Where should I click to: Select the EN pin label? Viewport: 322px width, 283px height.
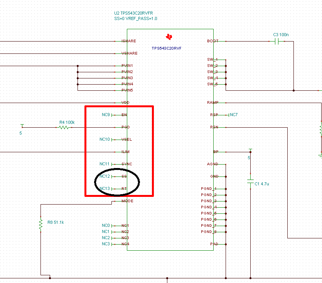(124, 115)
